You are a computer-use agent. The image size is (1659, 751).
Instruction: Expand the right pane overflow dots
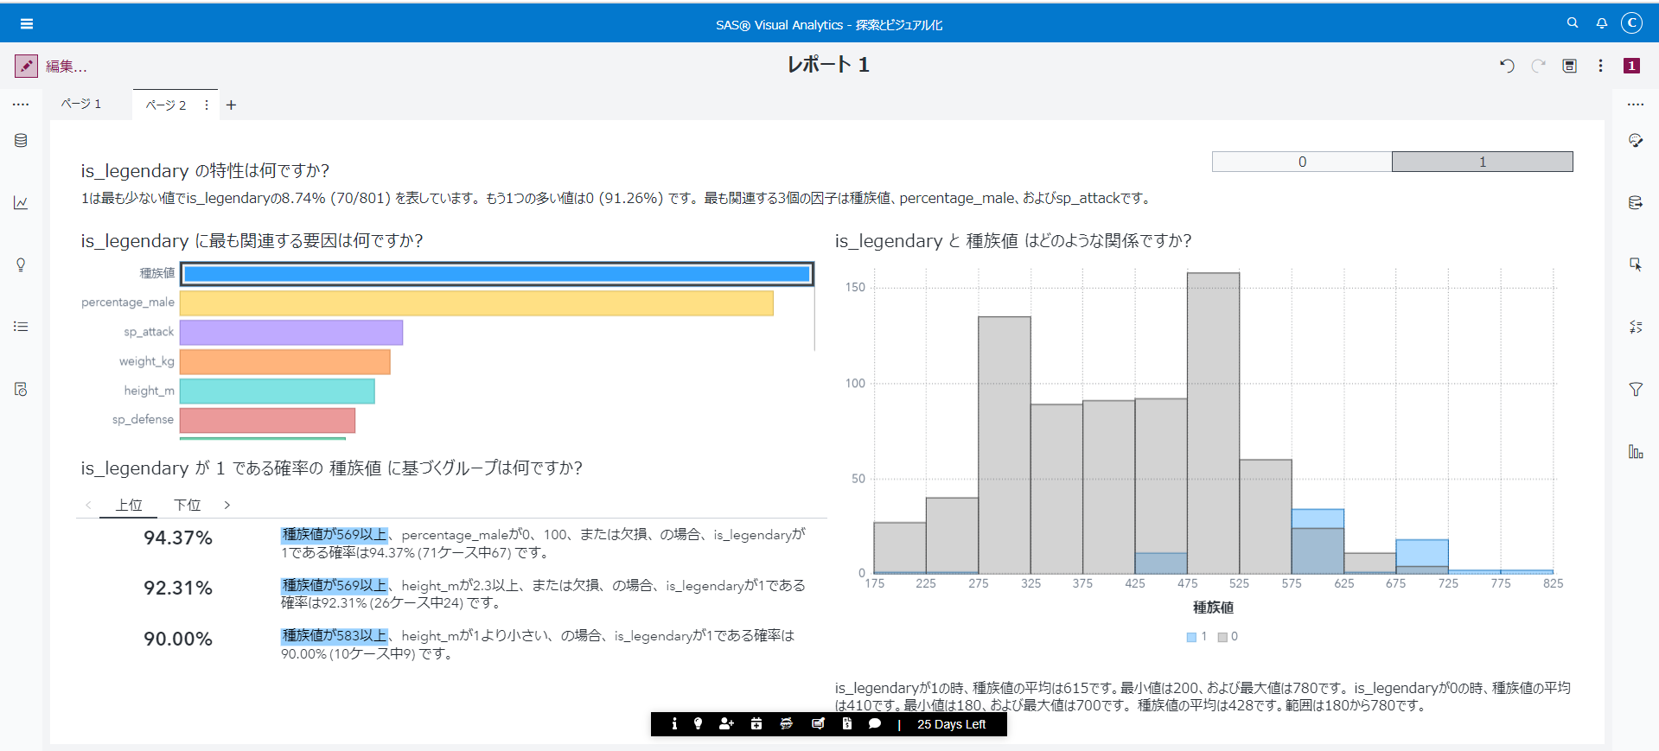[1636, 105]
